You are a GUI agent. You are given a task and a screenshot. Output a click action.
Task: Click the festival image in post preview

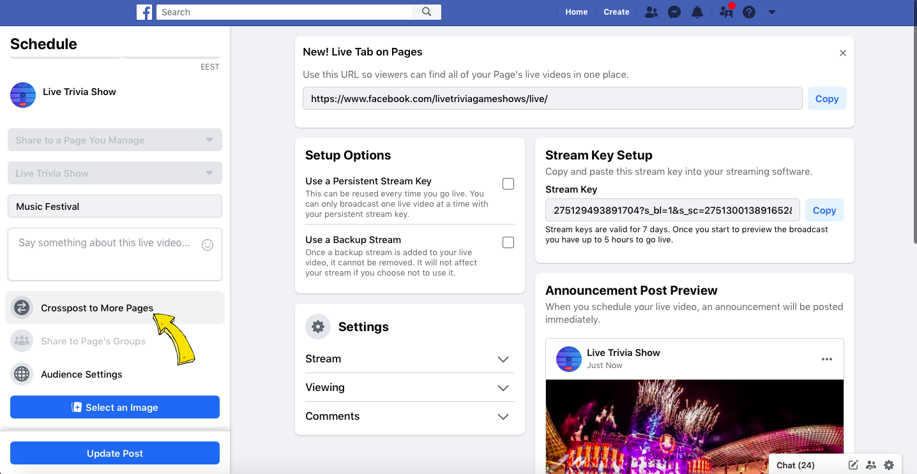point(695,427)
